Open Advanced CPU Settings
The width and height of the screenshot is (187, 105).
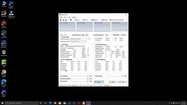[117, 20]
